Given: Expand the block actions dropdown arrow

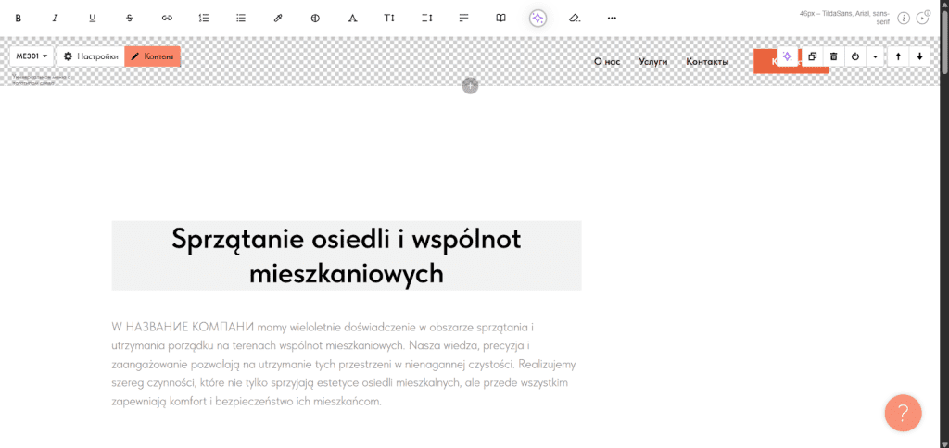Looking at the screenshot, I should click(876, 56).
